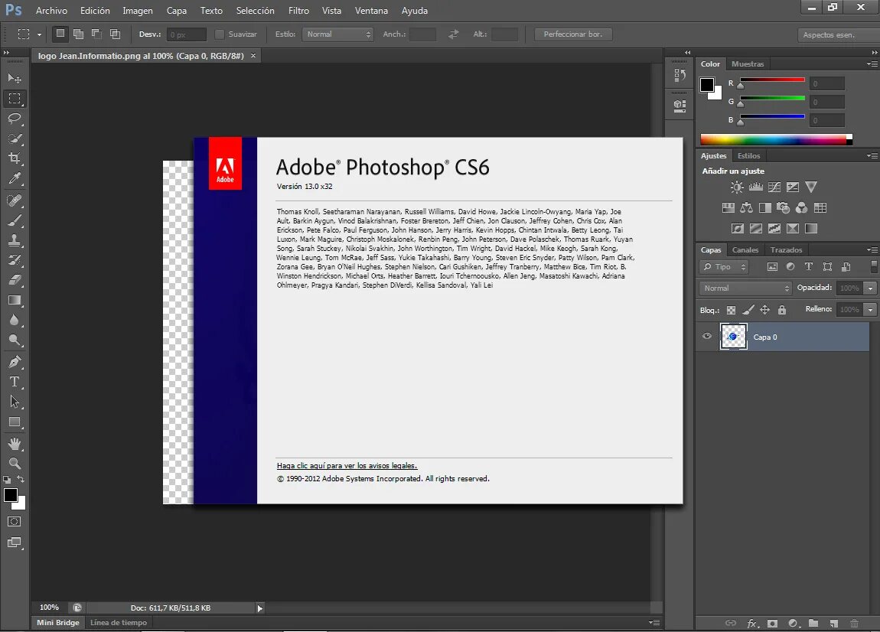The image size is (880, 632).
Task: Open the Tipo layer filter dropdown
Action: (724, 267)
